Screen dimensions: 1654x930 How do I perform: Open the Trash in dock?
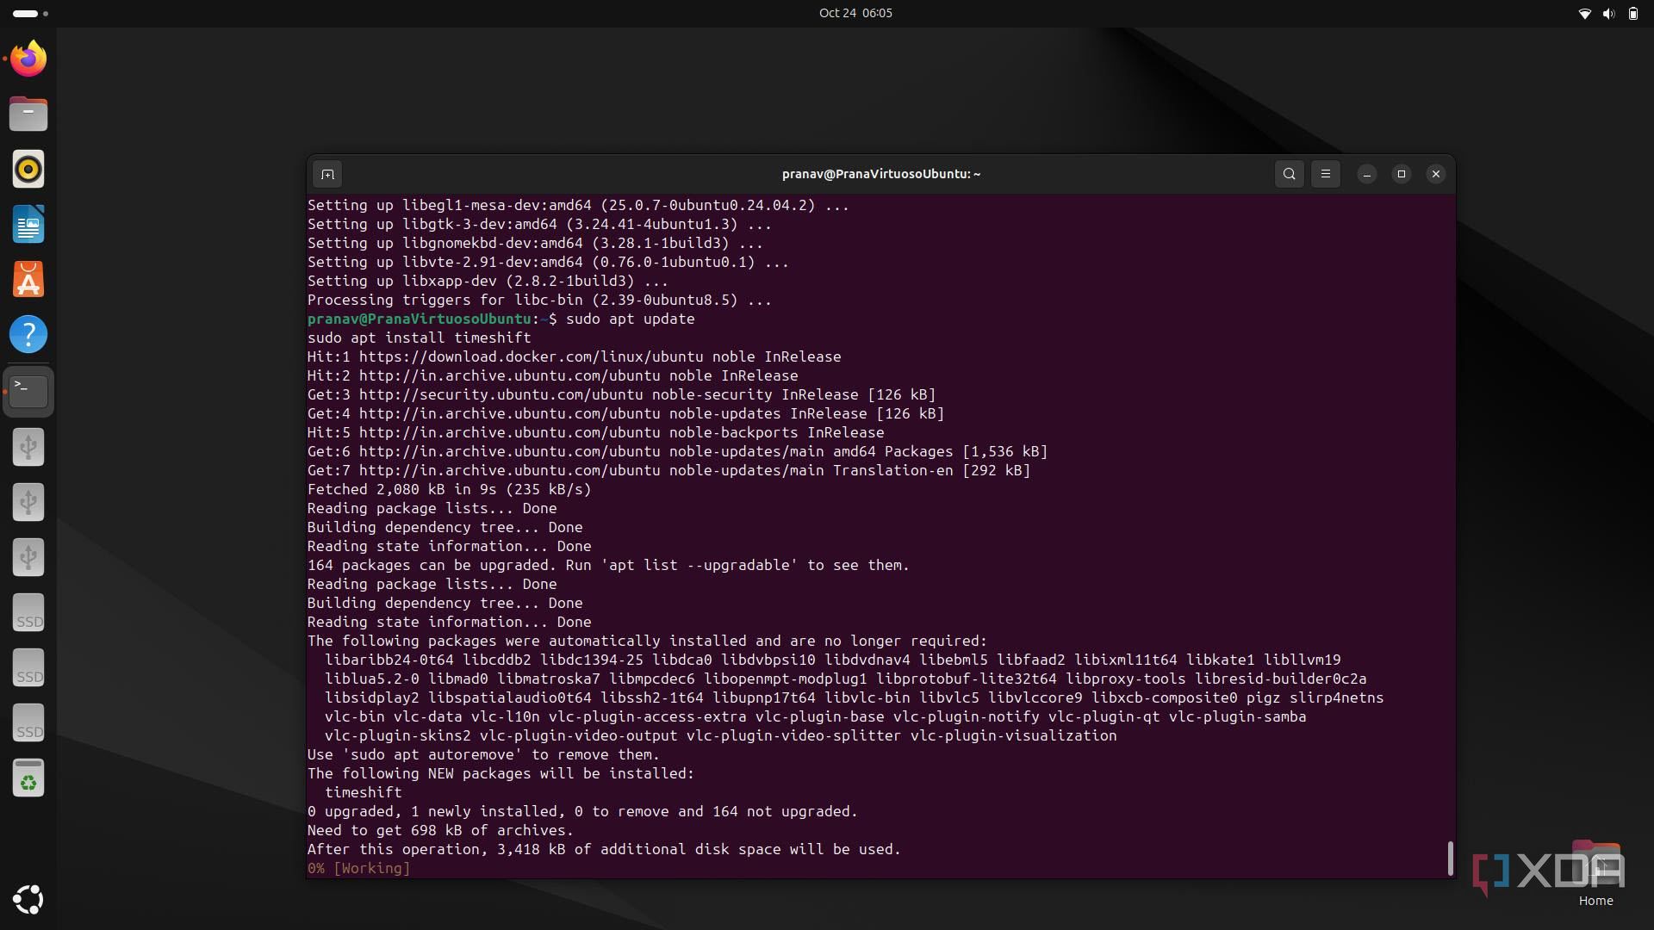point(28,778)
